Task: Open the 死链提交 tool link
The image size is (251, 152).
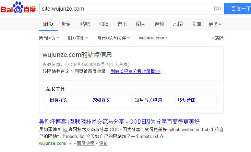Action: pyautogui.click(x=101, y=100)
